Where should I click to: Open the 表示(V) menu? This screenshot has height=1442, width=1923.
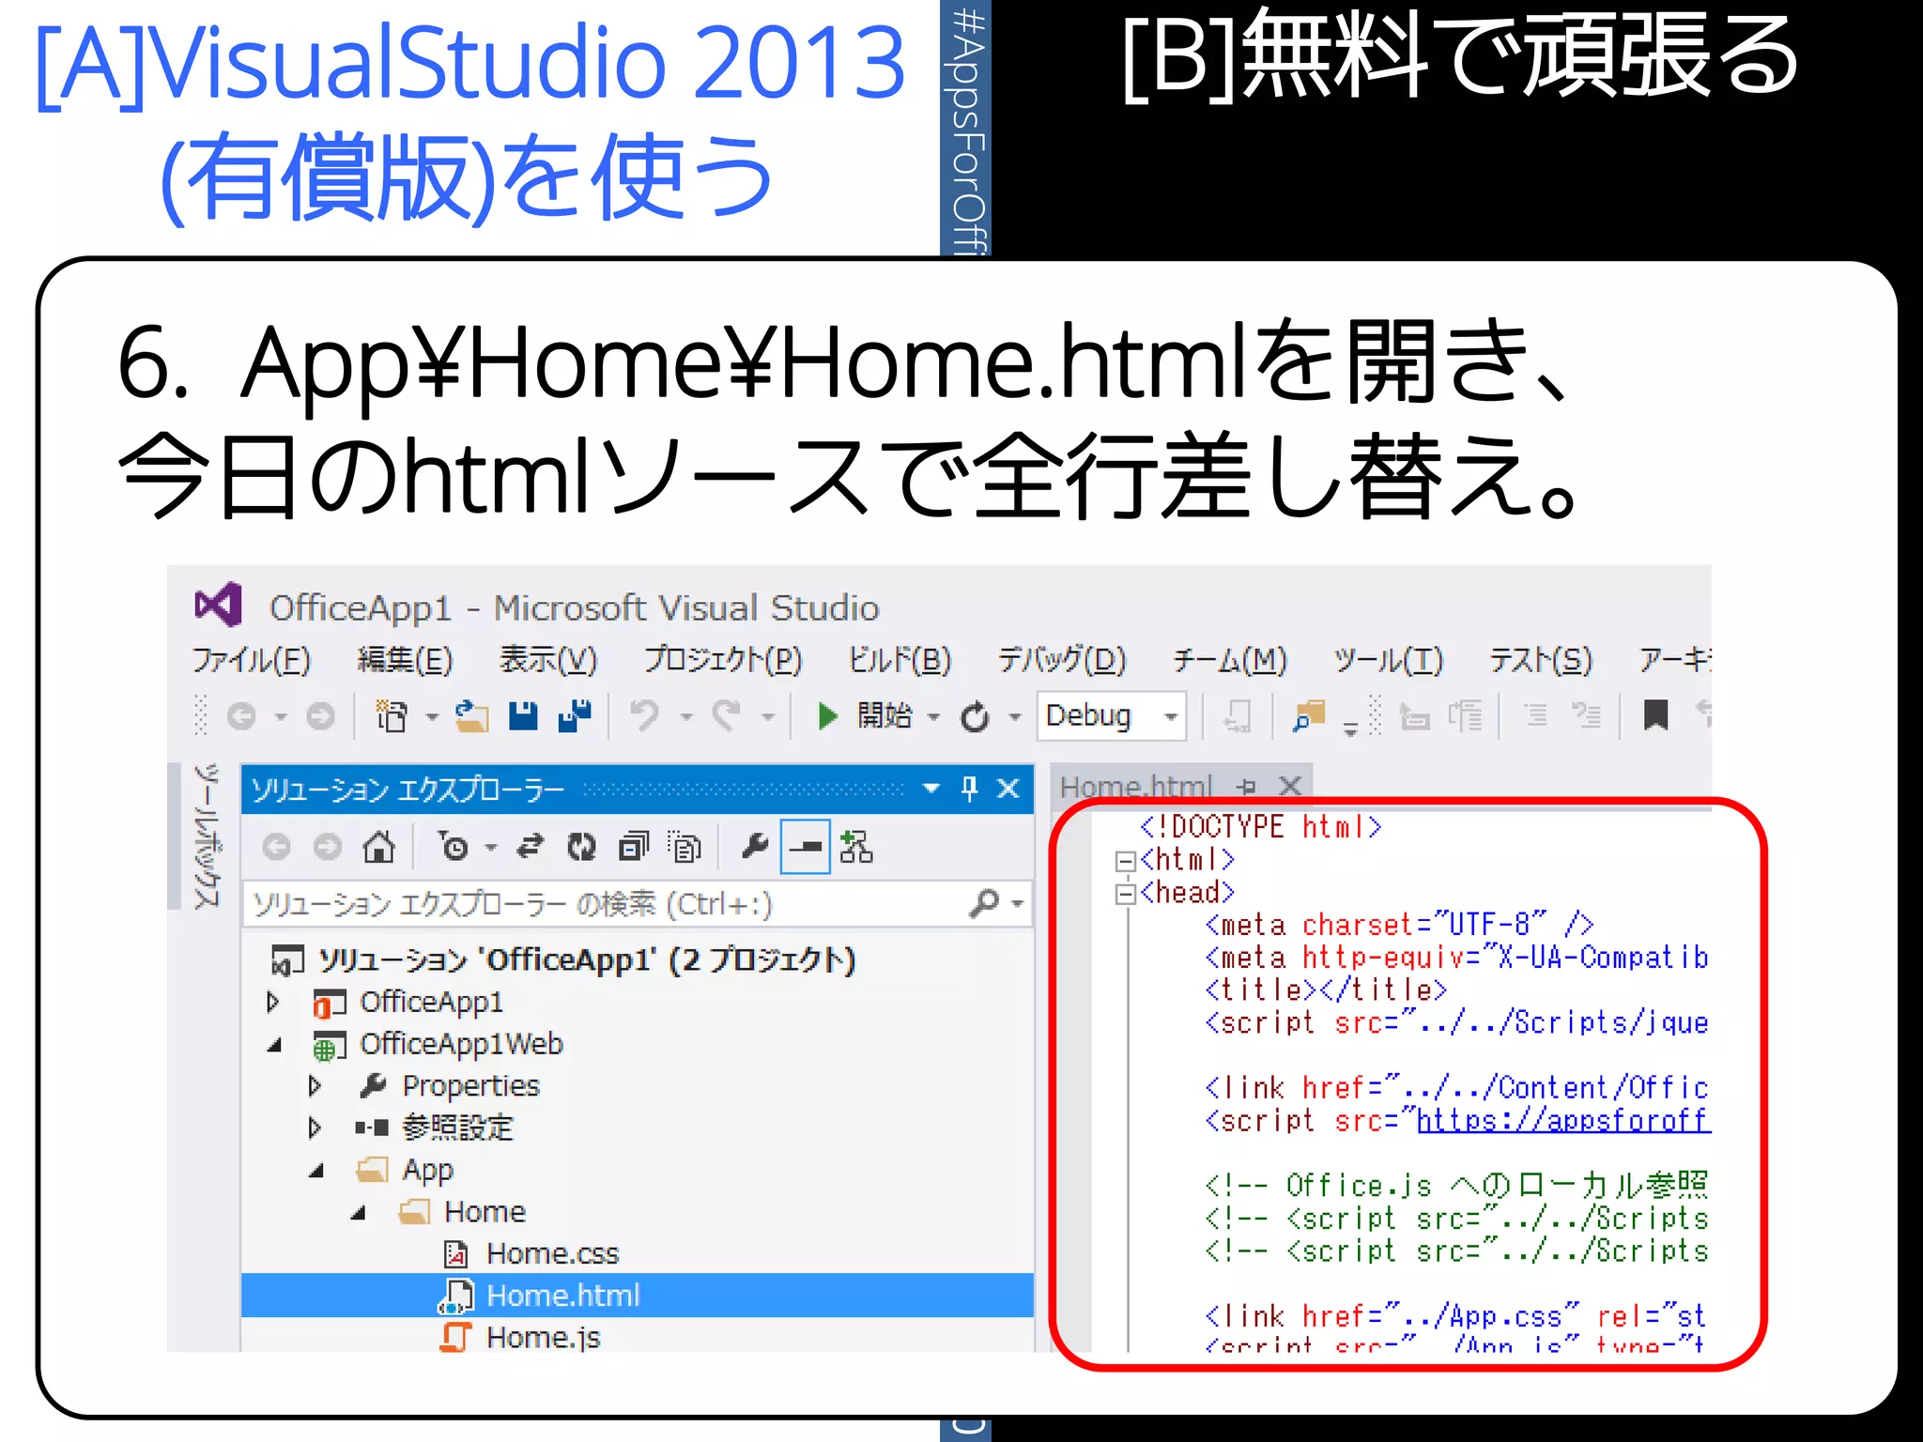548,660
